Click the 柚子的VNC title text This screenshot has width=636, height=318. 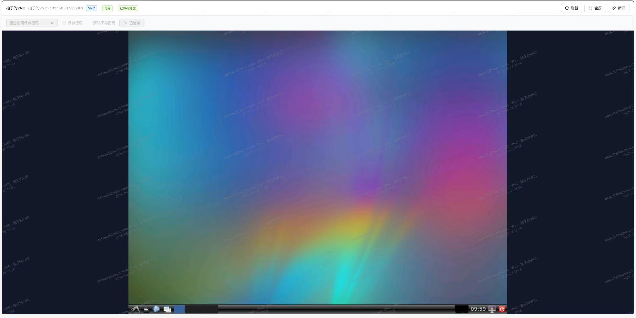coord(16,8)
